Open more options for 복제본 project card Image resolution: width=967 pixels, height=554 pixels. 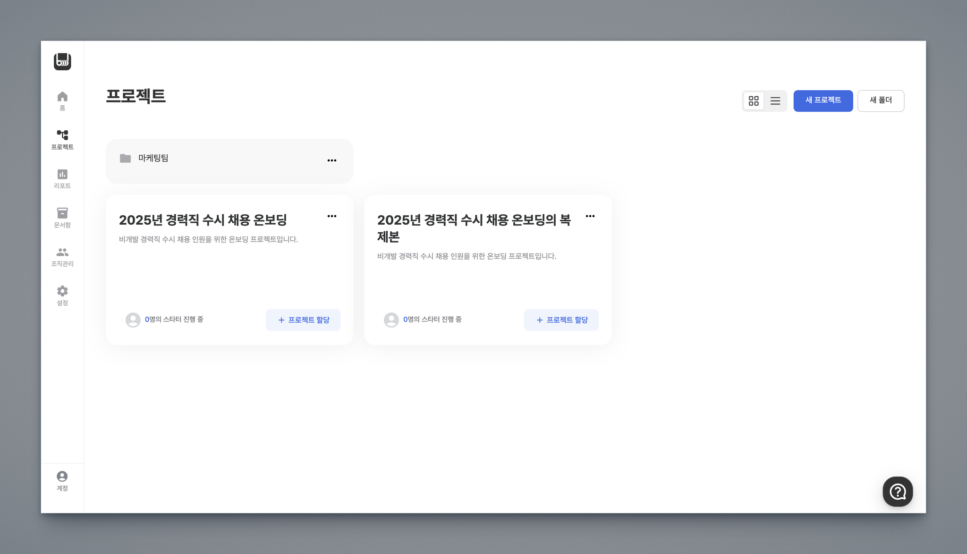590,216
